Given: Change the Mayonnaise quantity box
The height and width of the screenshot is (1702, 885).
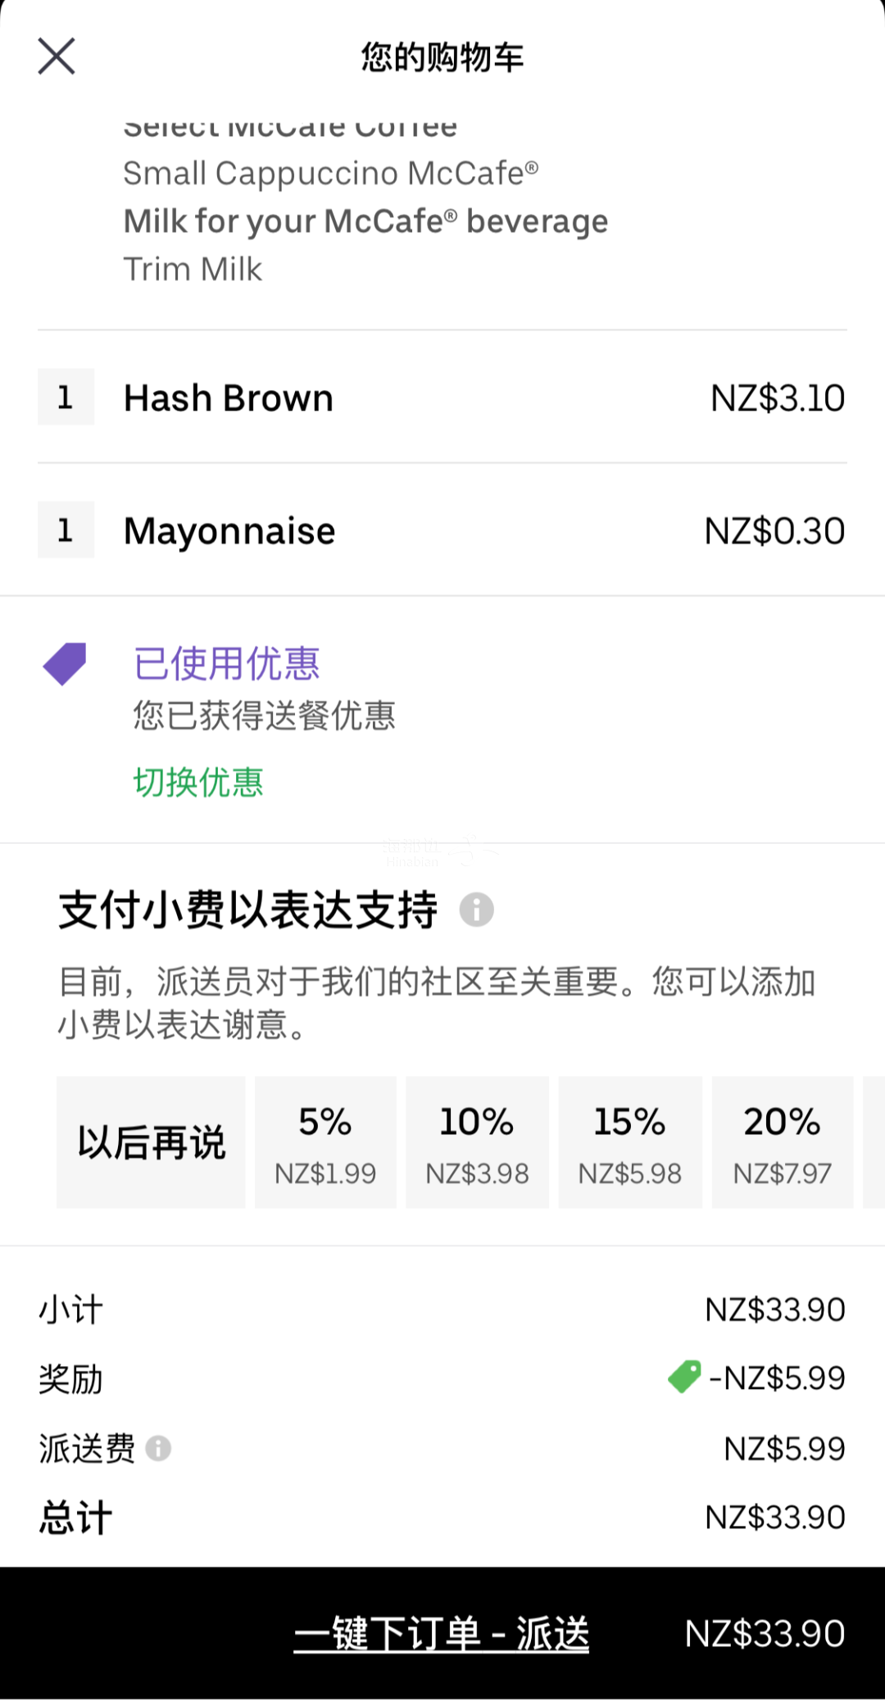Looking at the screenshot, I should point(66,530).
